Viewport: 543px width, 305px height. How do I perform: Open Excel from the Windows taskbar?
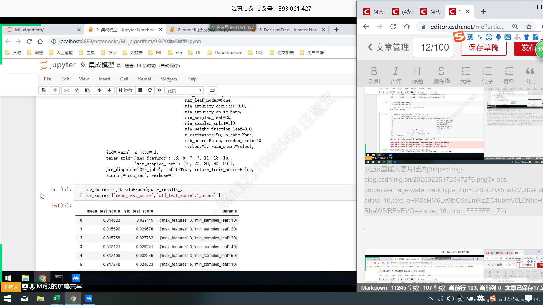click(x=56, y=299)
